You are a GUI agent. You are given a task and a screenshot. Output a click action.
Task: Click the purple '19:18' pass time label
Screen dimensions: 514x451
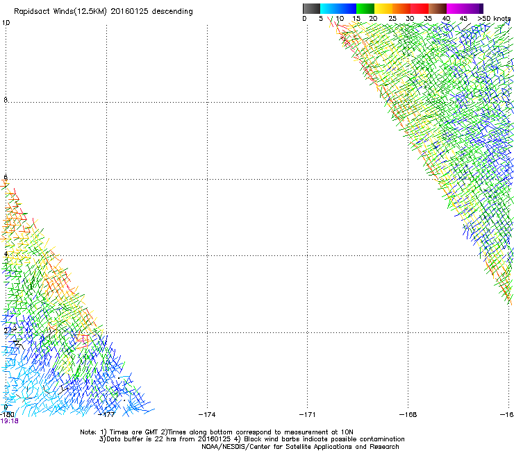coord(9,421)
